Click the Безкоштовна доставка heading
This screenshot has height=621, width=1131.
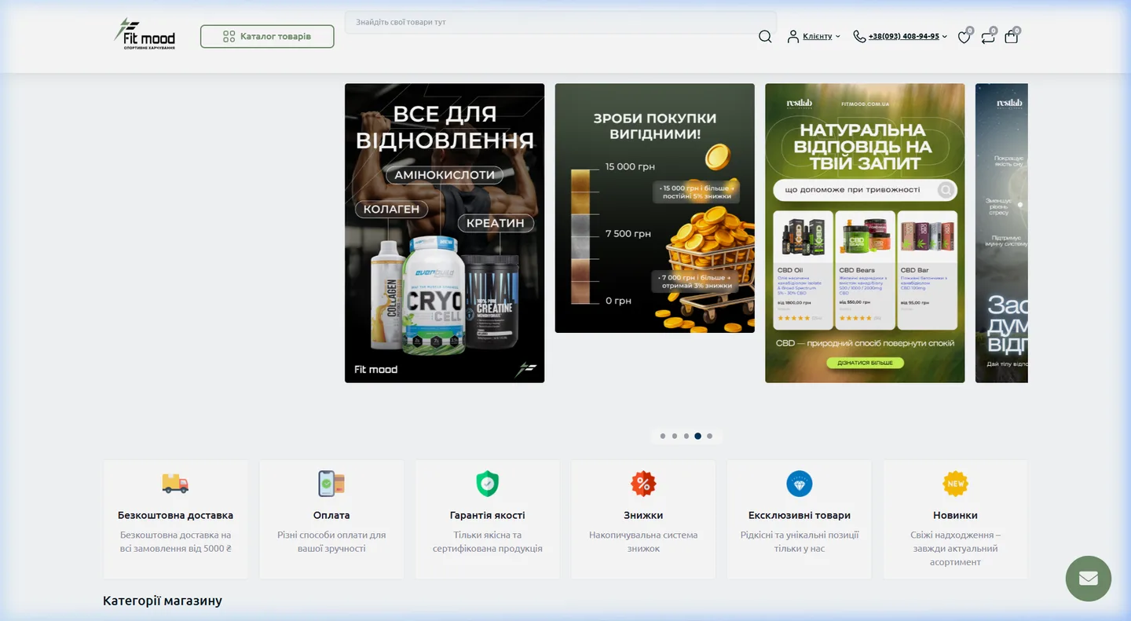click(x=175, y=516)
